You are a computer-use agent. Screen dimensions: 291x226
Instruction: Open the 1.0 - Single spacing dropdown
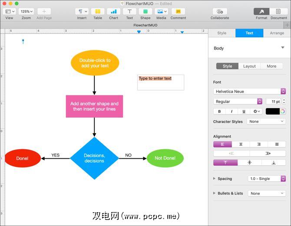[x=267, y=179]
